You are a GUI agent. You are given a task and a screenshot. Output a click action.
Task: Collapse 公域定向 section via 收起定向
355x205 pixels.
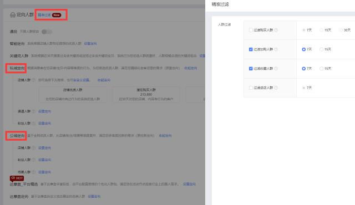pyautogui.click(x=165, y=136)
